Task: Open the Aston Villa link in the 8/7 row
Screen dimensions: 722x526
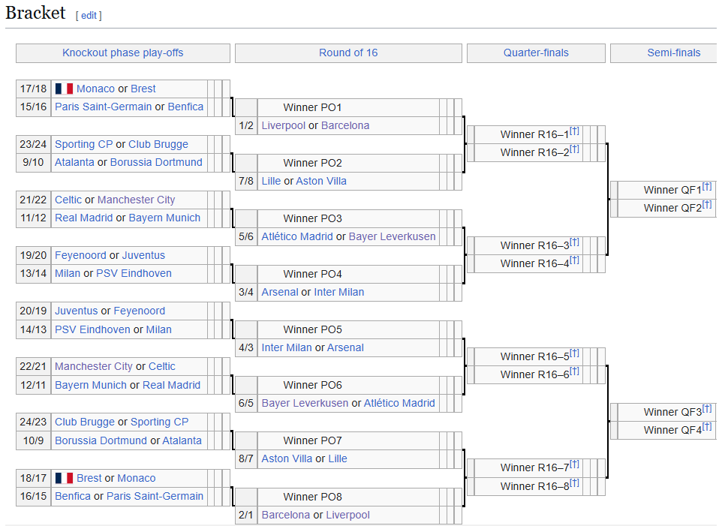Action: click(x=287, y=458)
